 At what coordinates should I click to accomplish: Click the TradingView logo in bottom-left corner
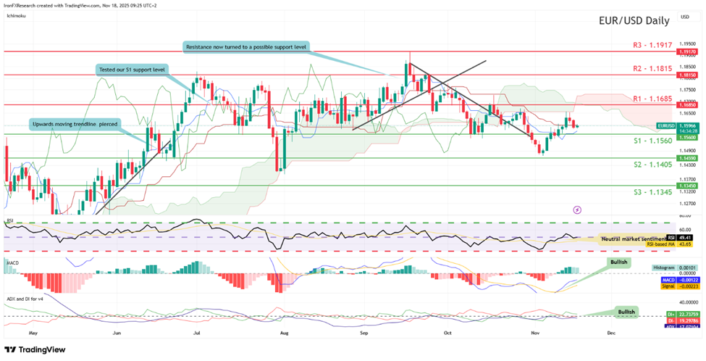(x=36, y=349)
